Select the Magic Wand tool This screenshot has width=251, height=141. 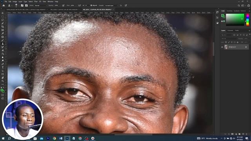[x=3, y=23]
